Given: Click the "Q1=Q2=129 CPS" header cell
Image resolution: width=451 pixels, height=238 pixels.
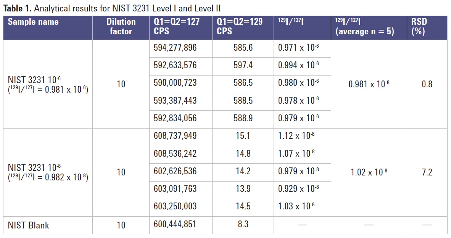Looking at the screenshot, I should click(240, 27).
